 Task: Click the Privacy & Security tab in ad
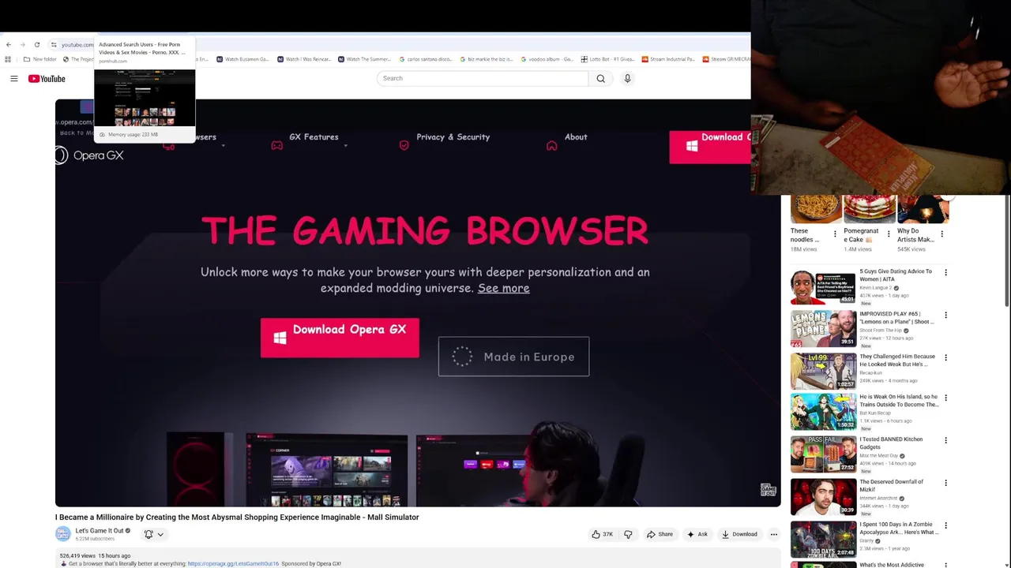click(453, 137)
